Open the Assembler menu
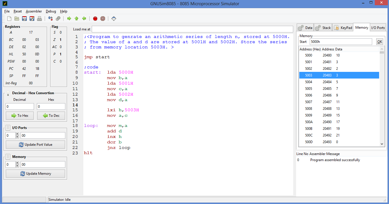 [34, 11]
